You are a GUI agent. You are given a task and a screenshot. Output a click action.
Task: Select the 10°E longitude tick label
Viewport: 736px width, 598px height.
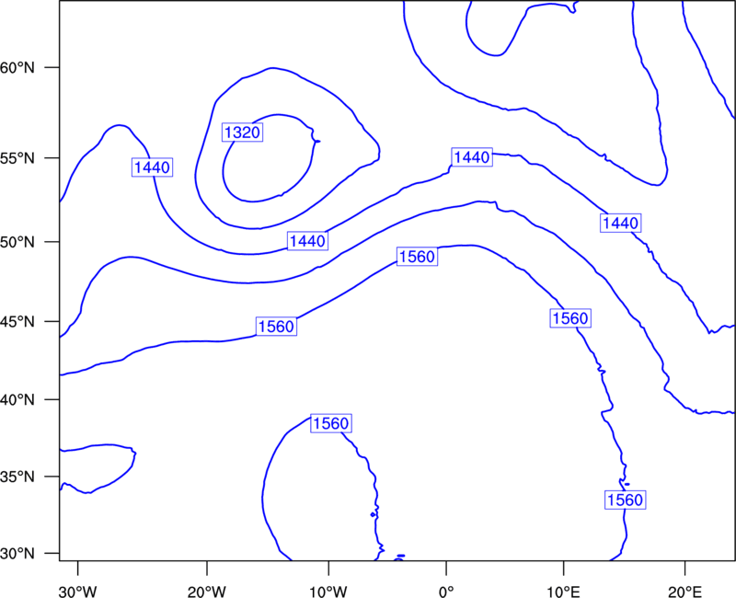(x=563, y=592)
